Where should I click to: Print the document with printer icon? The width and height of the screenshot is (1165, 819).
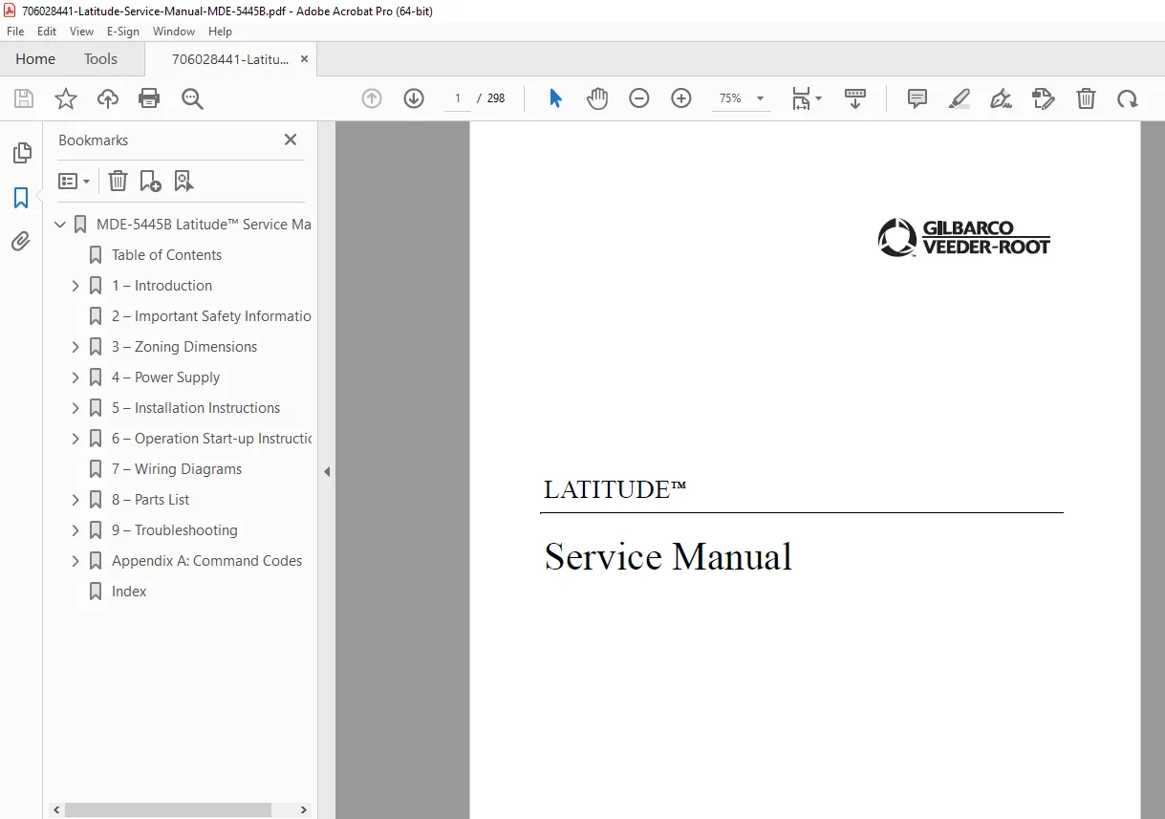tap(149, 98)
